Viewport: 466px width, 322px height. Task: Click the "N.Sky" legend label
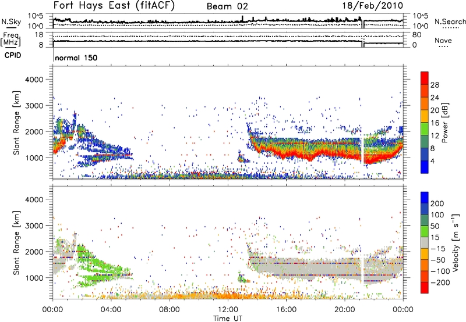pyautogui.click(x=11, y=22)
